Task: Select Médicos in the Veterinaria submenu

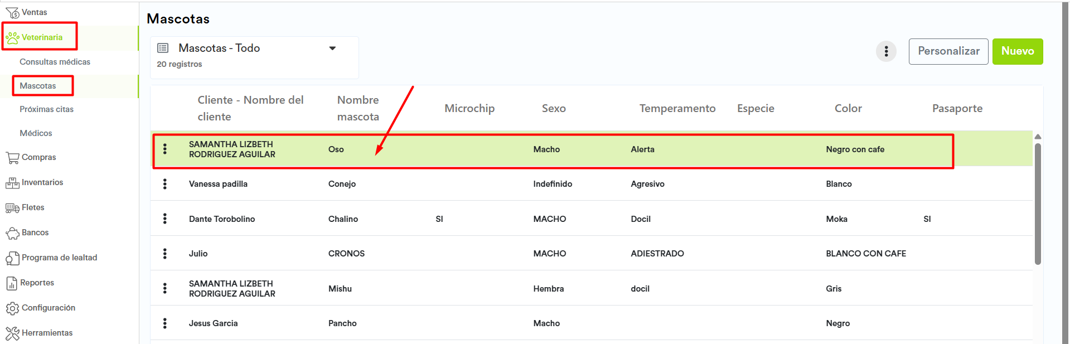Action: [36, 133]
